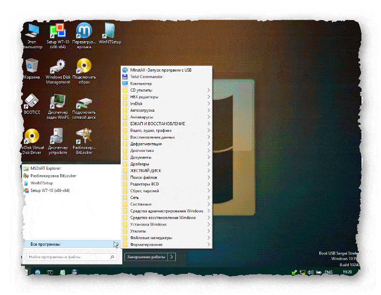Open the command prompt taskbar icon
Screen dimensions: 381x295
click(x=50, y=272)
